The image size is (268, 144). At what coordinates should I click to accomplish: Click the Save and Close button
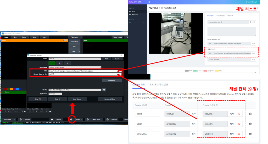(x=110, y=99)
